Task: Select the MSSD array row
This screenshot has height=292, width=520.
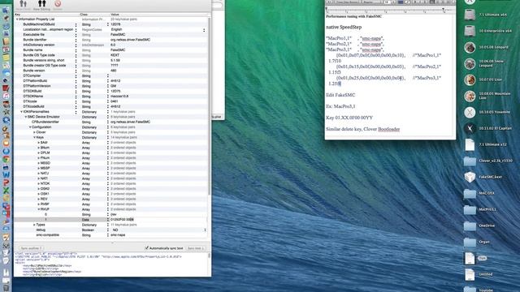Action: 110,163
